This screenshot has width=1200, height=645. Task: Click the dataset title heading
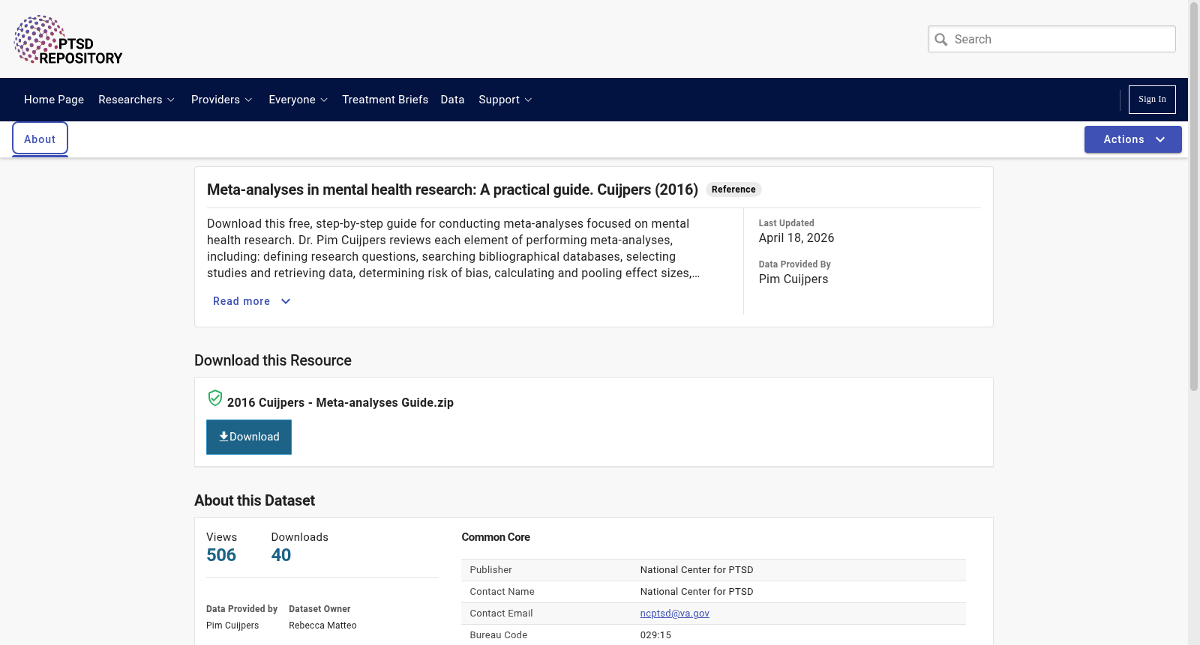pos(452,190)
